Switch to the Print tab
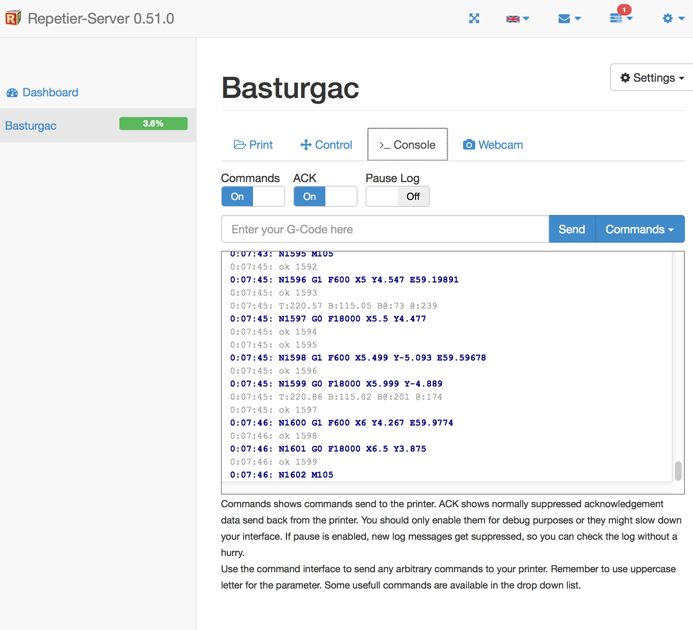 click(253, 145)
